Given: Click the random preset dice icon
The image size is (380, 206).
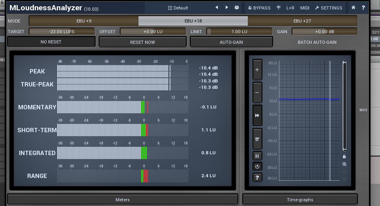Looking at the screenshot, I should (237, 7).
